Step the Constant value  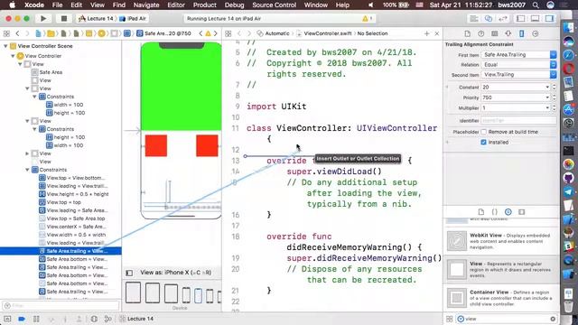pyautogui.click(x=554, y=88)
